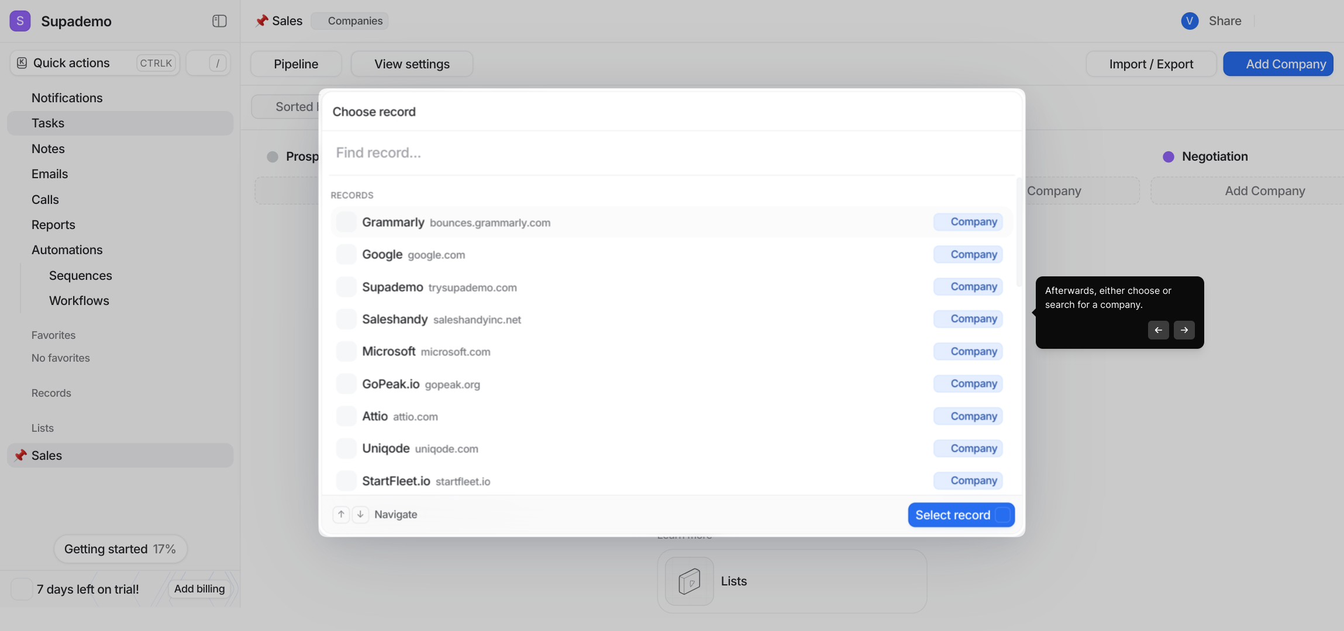Check the Attio record checkbox

tap(346, 417)
